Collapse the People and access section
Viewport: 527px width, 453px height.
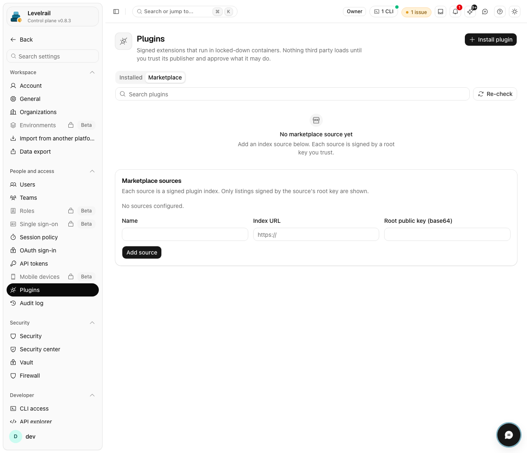(x=92, y=171)
